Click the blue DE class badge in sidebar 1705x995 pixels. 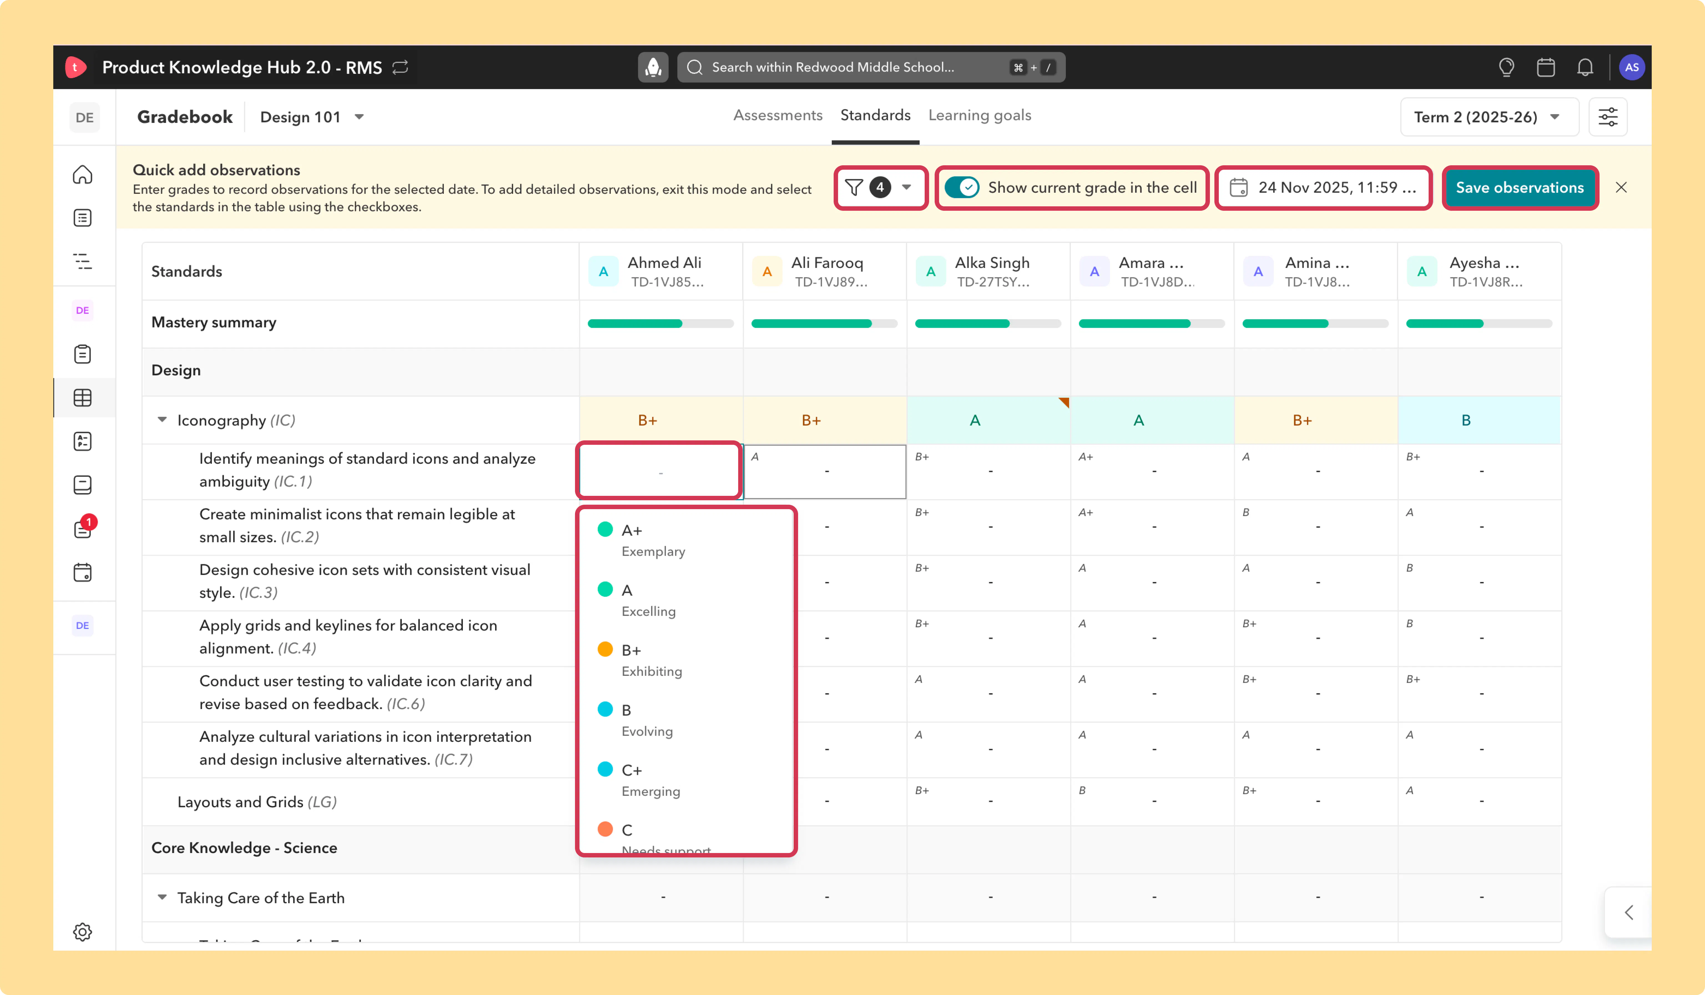(82, 625)
